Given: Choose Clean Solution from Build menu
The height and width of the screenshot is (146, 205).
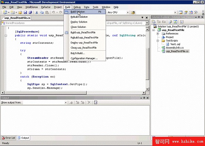Looking at the screenshot, I should (85, 27).
